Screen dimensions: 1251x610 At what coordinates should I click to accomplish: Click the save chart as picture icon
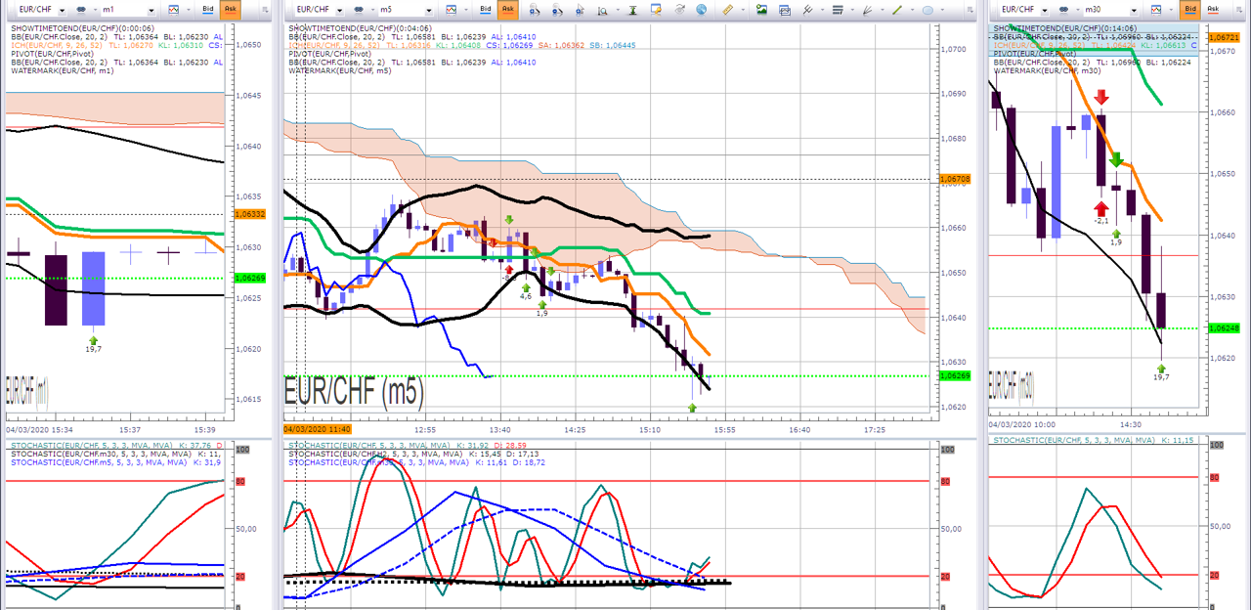tap(761, 9)
